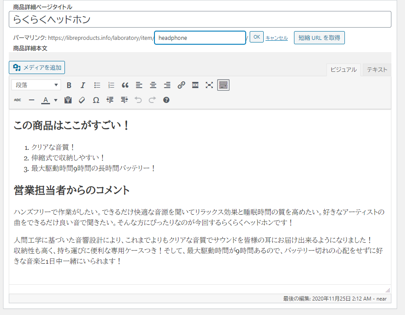
Task: Insert a numbered list
Action: tap(111, 85)
